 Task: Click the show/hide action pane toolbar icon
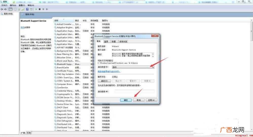click(x=31, y=9)
